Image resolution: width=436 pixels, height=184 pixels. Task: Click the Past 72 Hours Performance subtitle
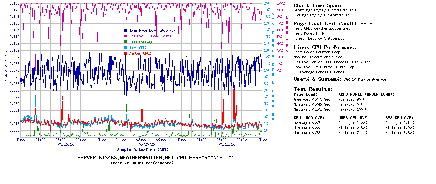(x=142, y=163)
